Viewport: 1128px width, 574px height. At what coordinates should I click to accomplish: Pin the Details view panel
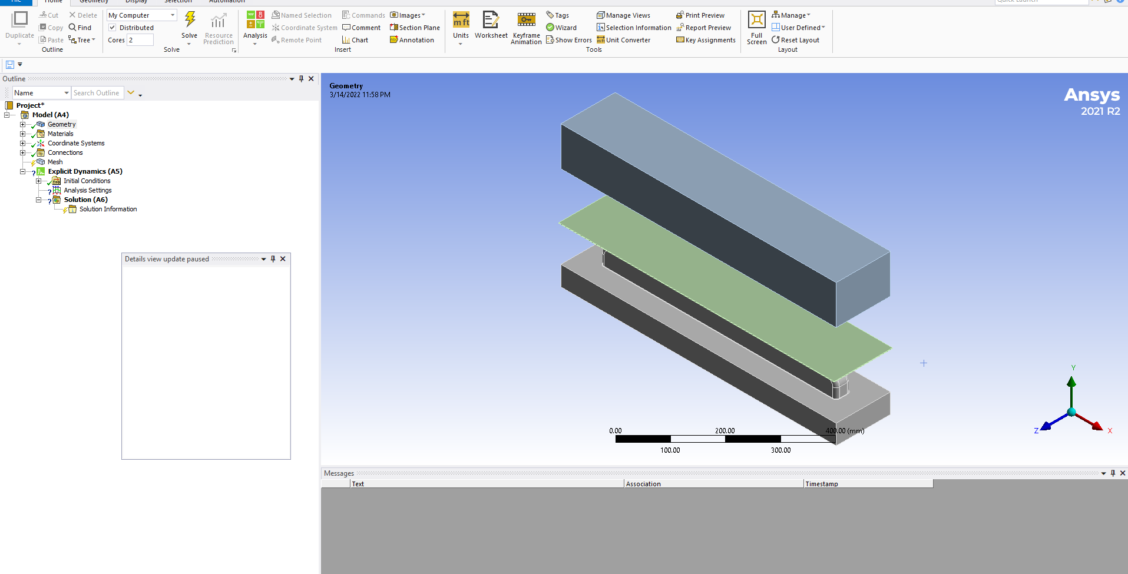pos(273,259)
